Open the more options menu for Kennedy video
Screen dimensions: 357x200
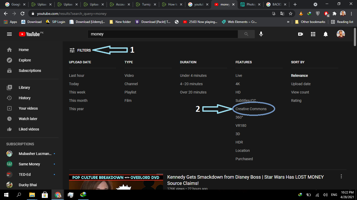pos(341,177)
